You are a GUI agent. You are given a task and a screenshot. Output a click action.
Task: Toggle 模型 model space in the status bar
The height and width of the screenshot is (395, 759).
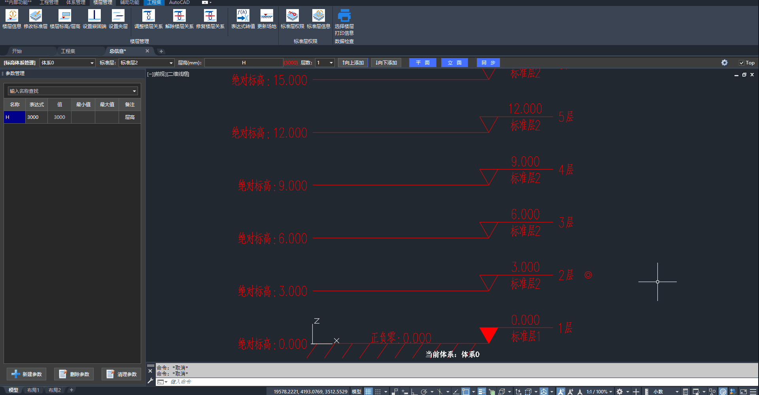(357, 391)
